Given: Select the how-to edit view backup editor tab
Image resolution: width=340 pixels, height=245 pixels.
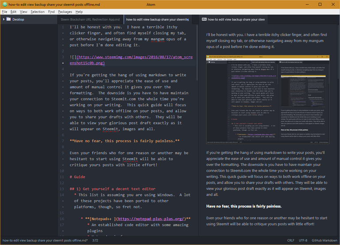Looking at the screenshot, I should pyautogui.click(x=158, y=19).
